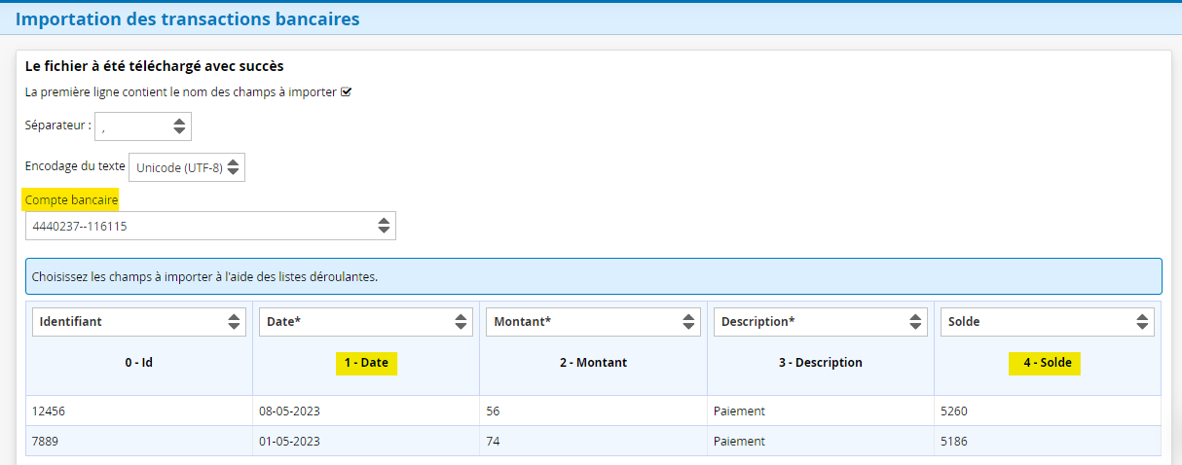Open the Description* column field dropdown
The height and width of the screenshot is (465, 1182).
pos(820,322)
